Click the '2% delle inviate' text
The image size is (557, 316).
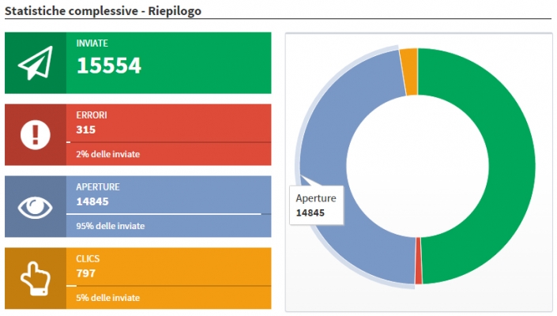[107, 154]
